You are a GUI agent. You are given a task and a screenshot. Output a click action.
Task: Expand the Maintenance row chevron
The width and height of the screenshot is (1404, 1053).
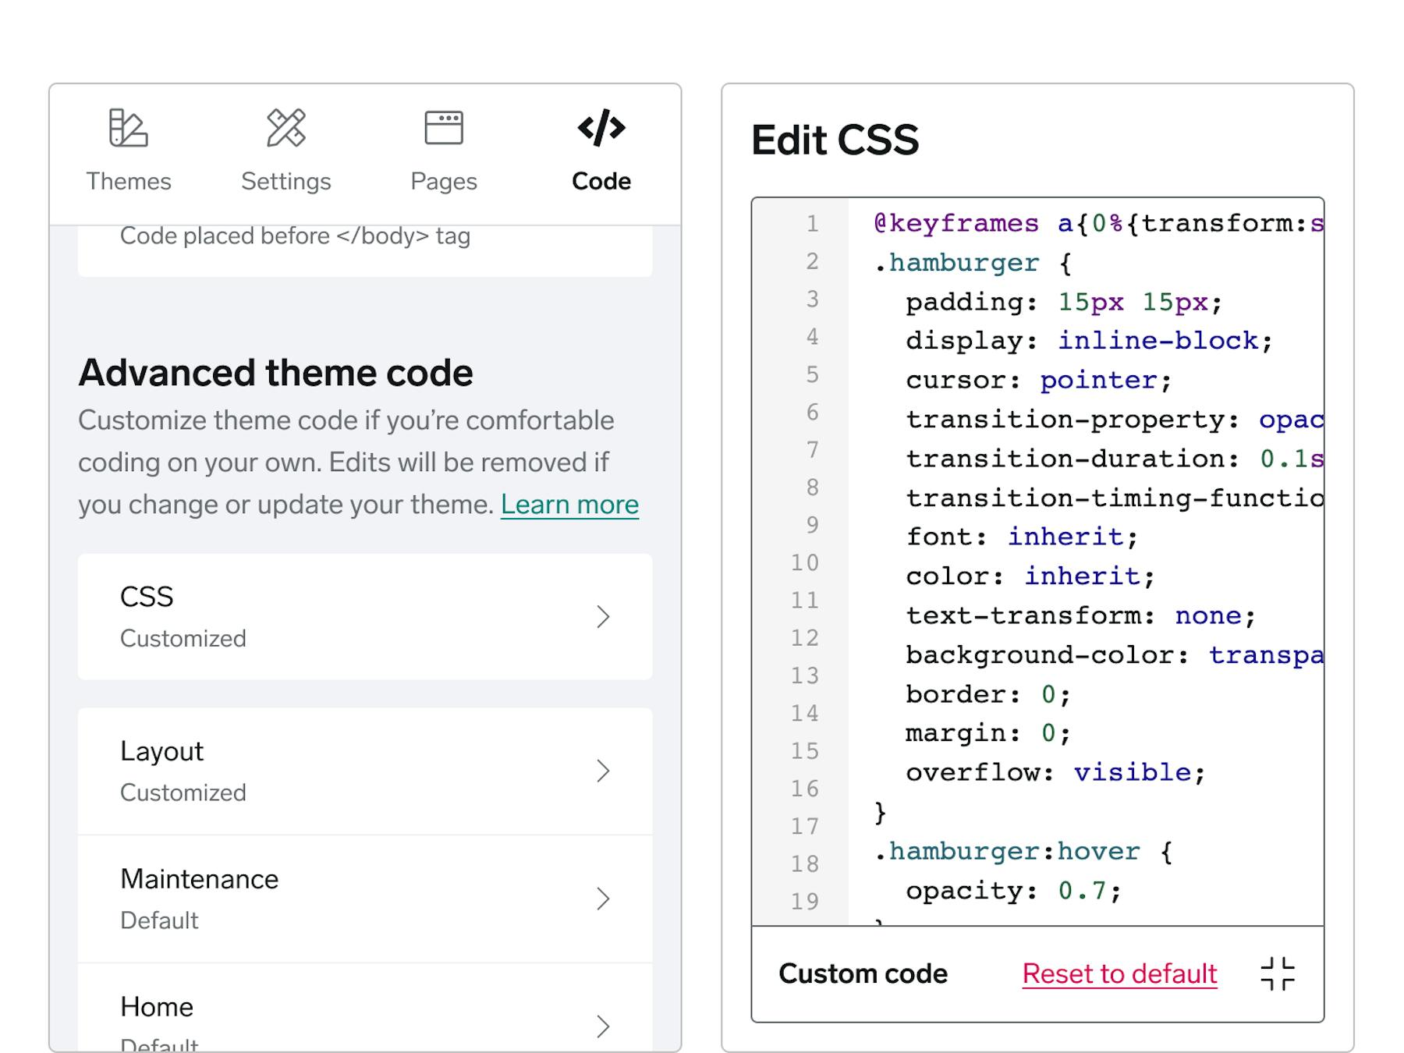coord(603,899)
